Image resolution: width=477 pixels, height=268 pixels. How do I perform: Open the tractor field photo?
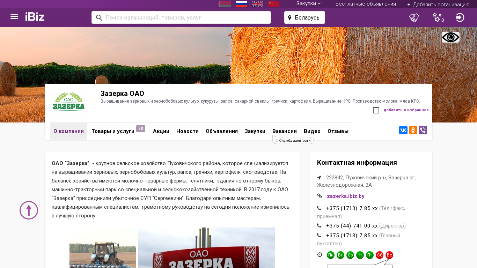click(x=103, y=248)
